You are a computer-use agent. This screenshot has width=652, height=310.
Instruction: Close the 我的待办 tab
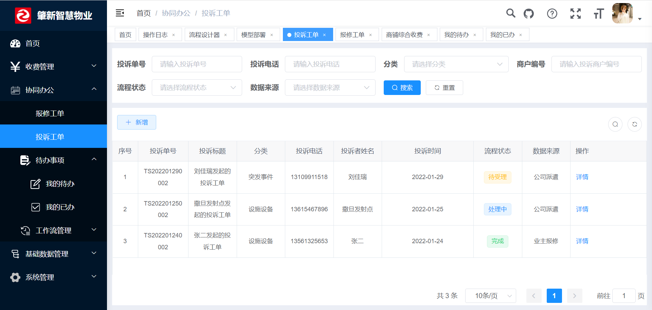click(475, 35)
